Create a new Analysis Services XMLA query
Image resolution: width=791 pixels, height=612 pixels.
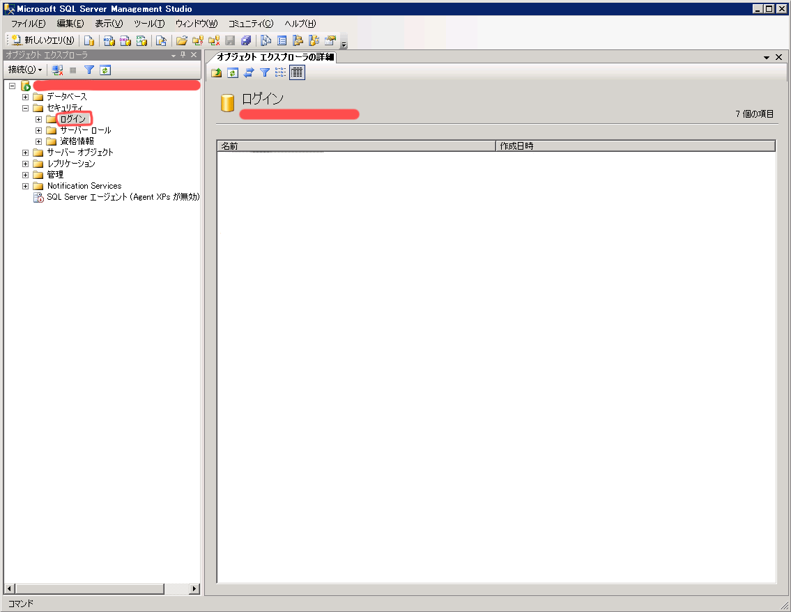pos(141,40)
